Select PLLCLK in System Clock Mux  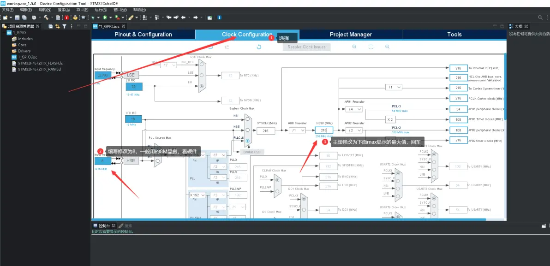(248, 141)
